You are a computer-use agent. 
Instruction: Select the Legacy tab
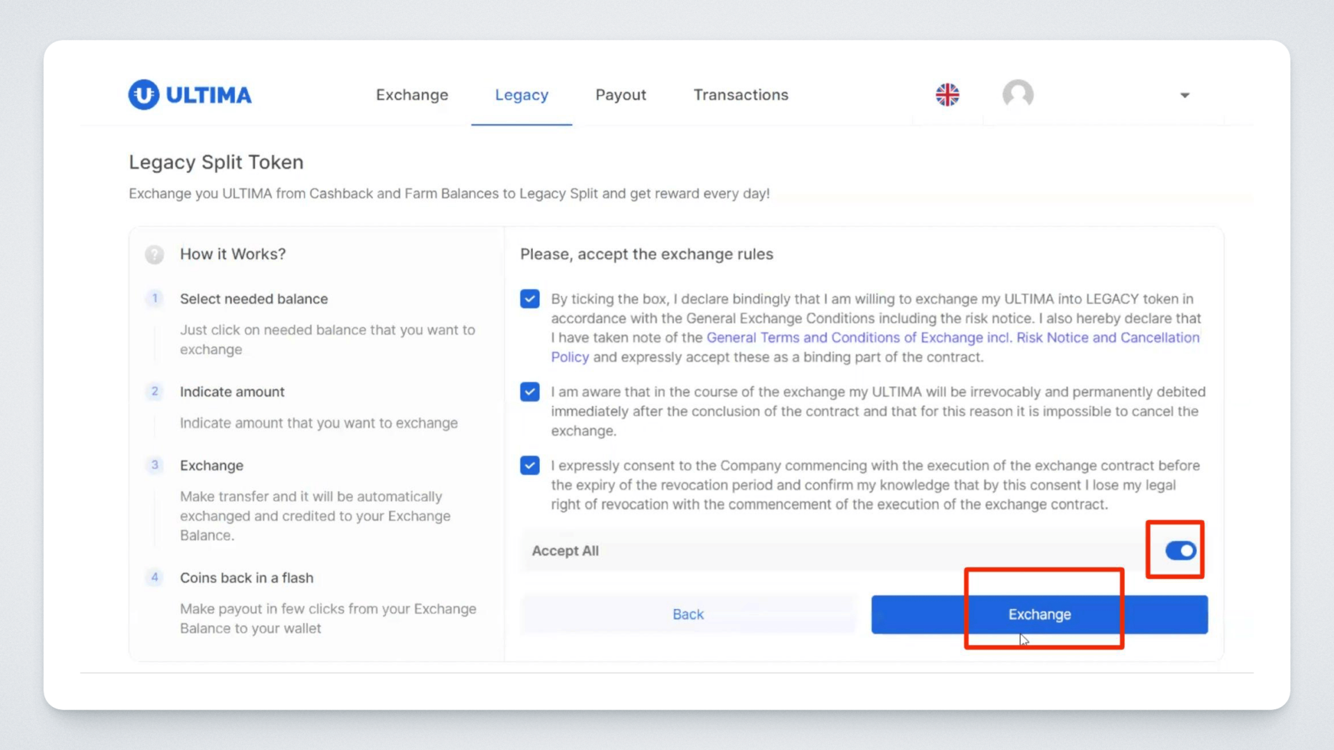(521, 95)
